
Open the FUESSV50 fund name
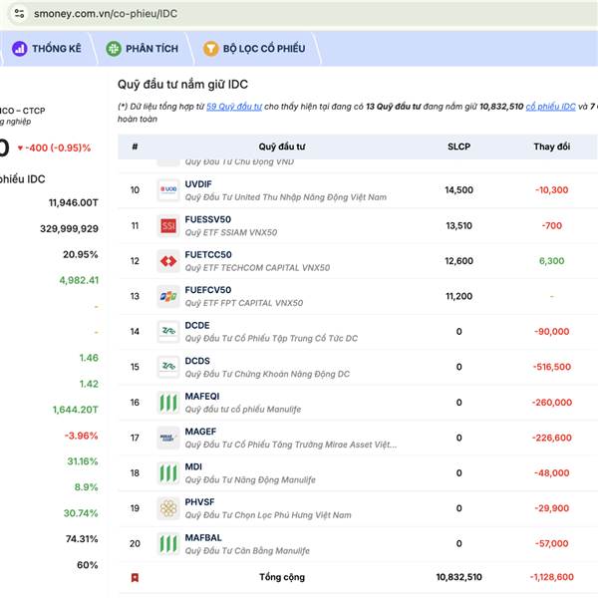click(208, 219)
